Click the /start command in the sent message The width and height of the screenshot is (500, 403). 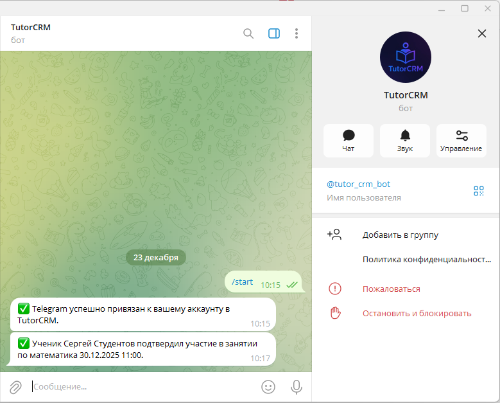pyautogui.click(x=242, y=282)
